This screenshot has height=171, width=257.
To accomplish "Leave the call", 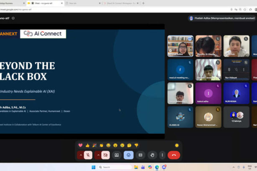I will (174, 155).
